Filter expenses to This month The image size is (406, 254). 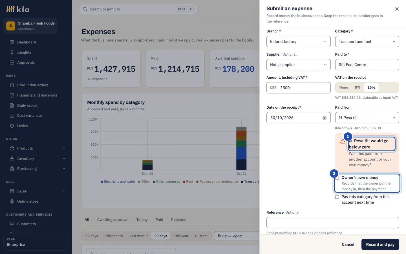pyautogui.click(x=114, y=236)
